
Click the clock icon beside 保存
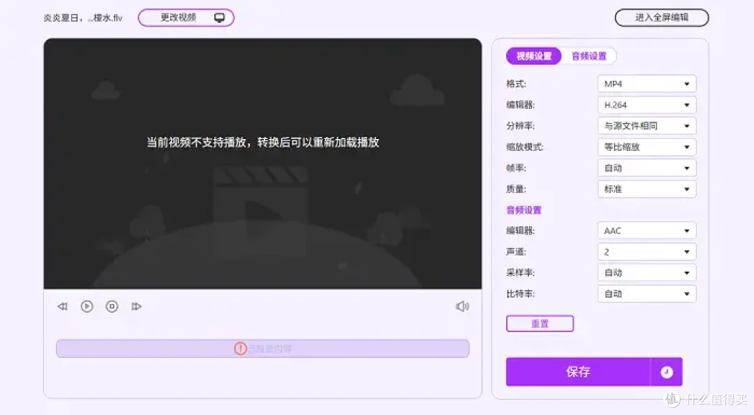tap(667, 372)
